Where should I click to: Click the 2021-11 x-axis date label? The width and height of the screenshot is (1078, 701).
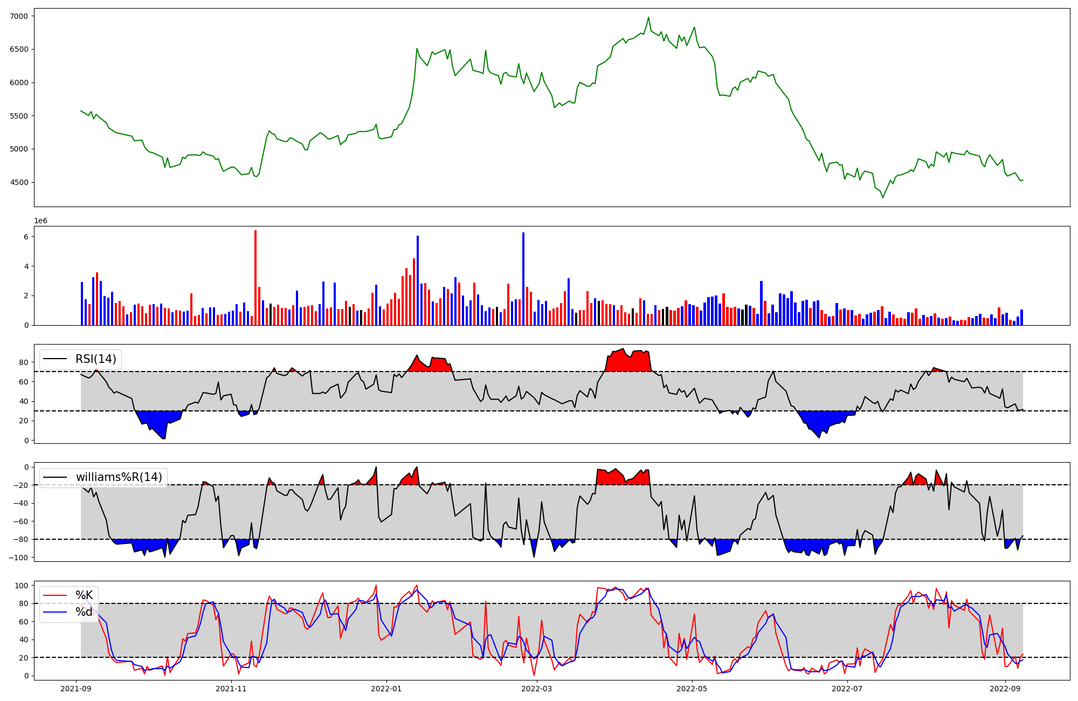coord(231,689)
